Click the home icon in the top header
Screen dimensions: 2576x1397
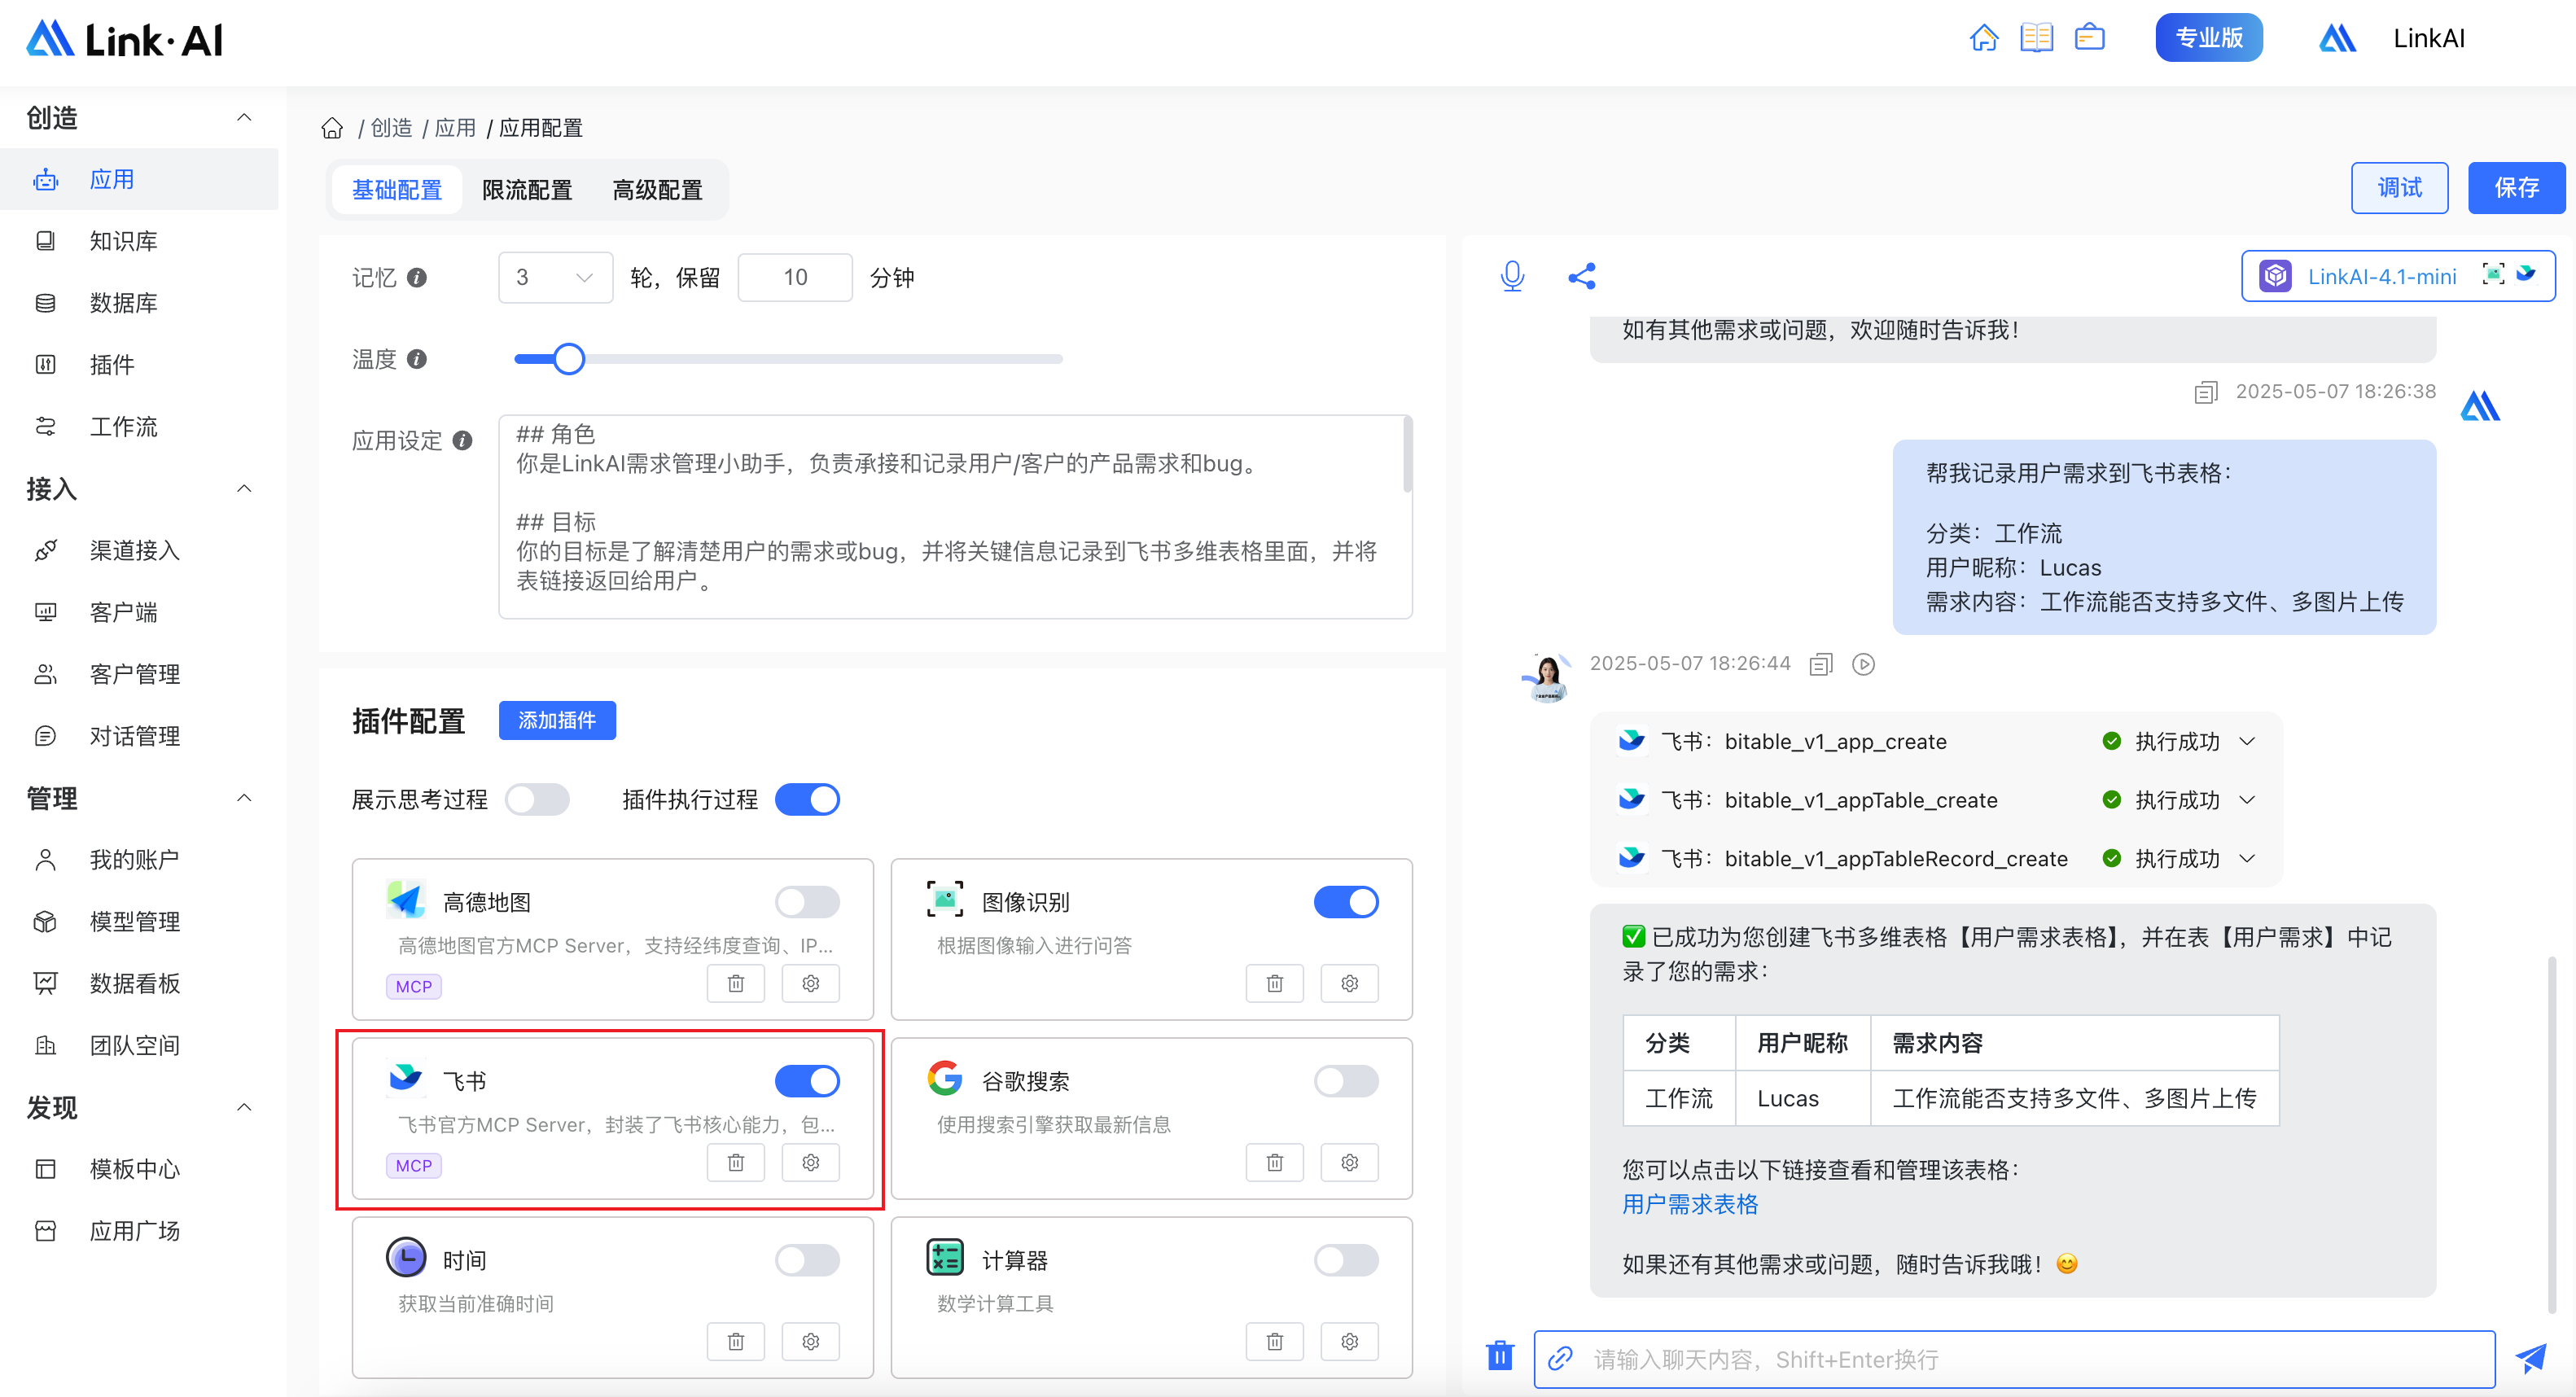pyautogui.click(x=1984, y=38)
